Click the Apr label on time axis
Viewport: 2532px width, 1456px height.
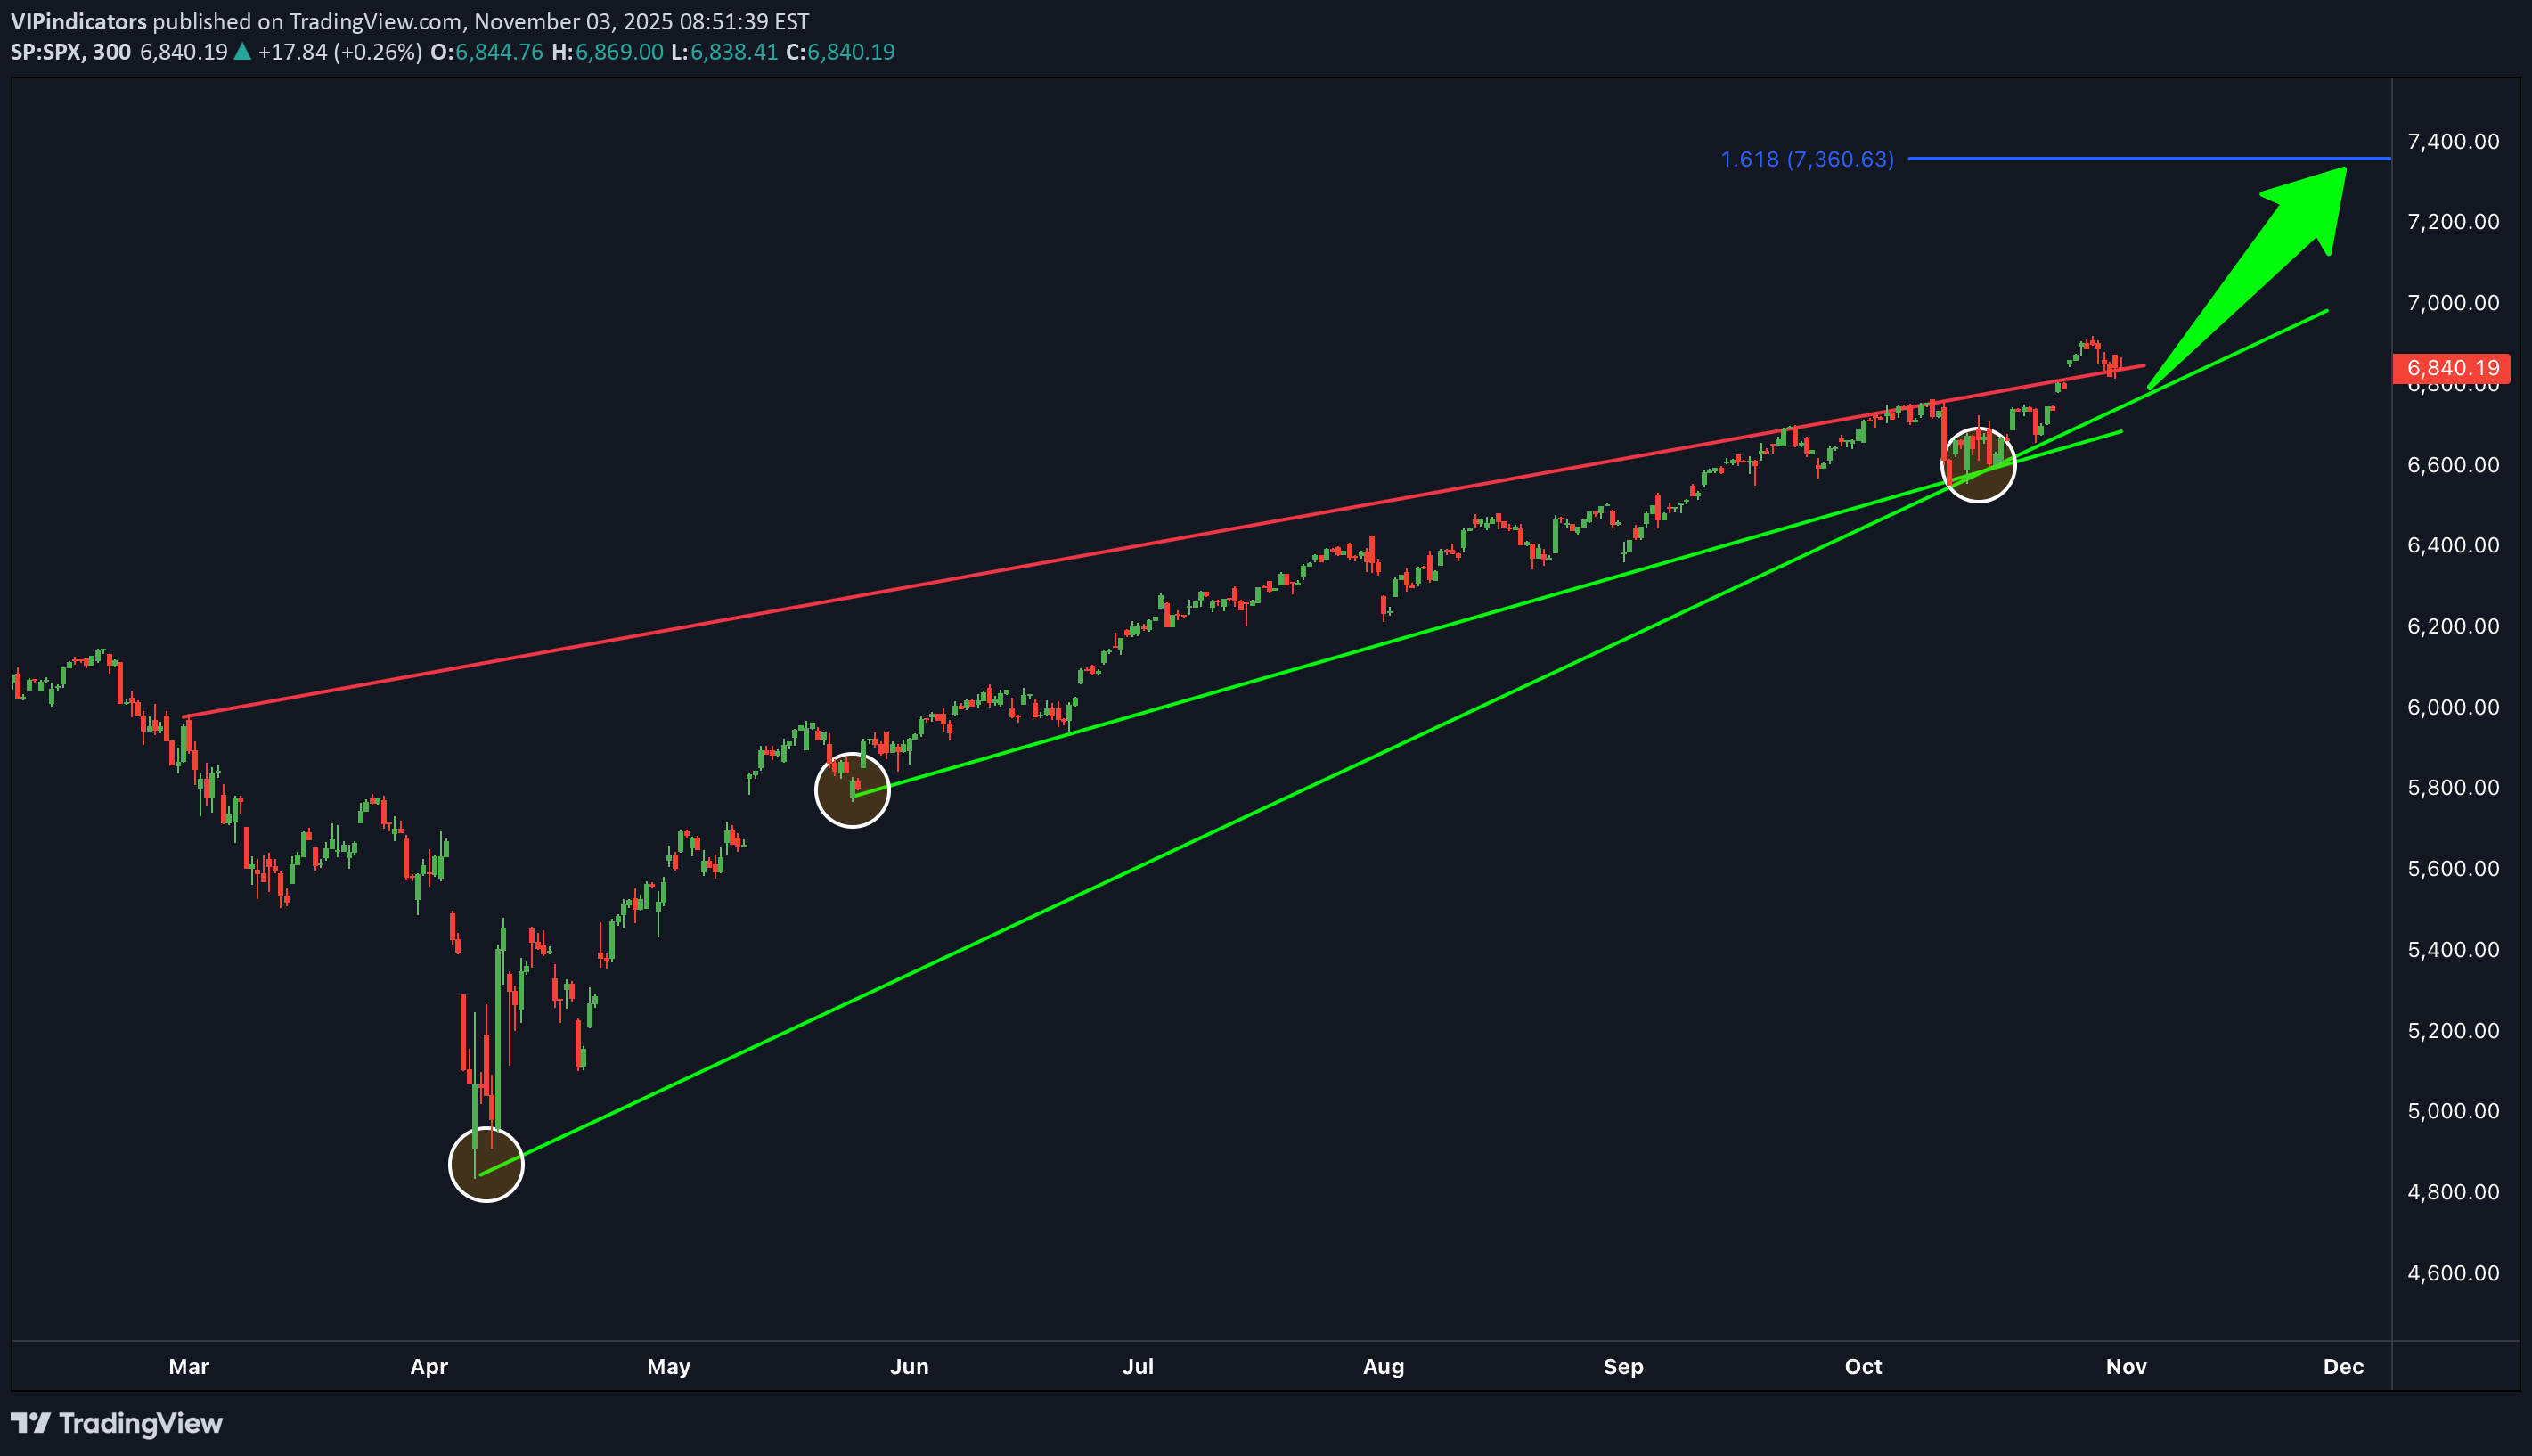[x=429, y=1366]
